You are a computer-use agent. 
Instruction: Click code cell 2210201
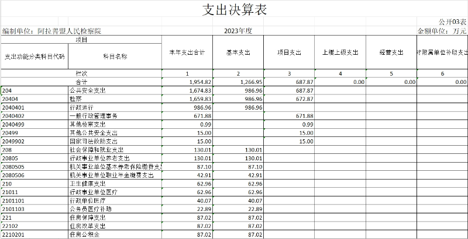coord(35,234)
